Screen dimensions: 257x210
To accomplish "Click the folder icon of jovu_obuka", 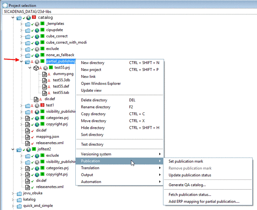I will point(19,194).
